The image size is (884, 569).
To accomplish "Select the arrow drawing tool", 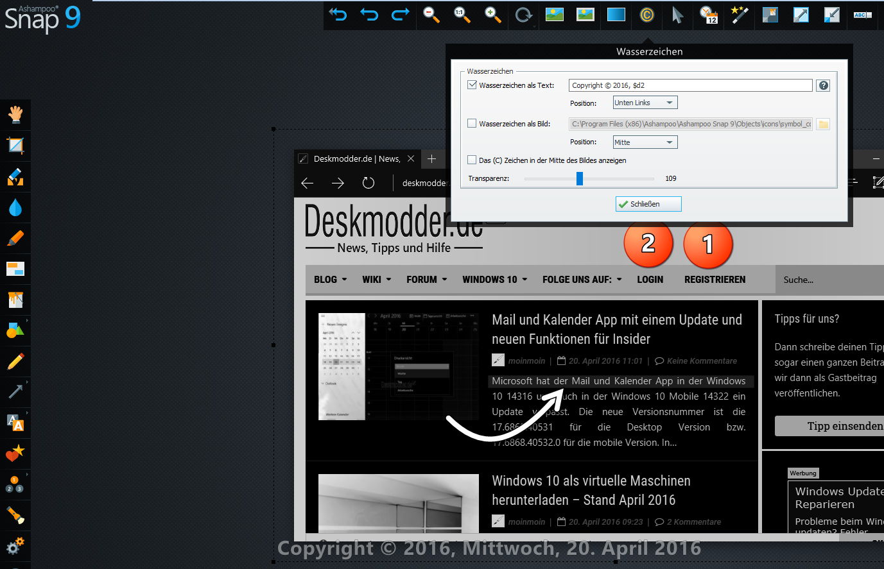I will (x=15, y=392).
